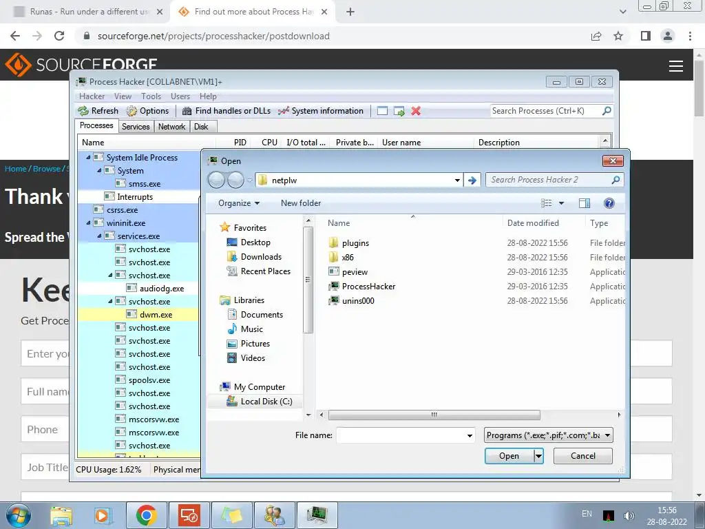The image size is (705, 529).
Task: Click the Home breadcrumb link on SourceForge
Action: point(16,169)
